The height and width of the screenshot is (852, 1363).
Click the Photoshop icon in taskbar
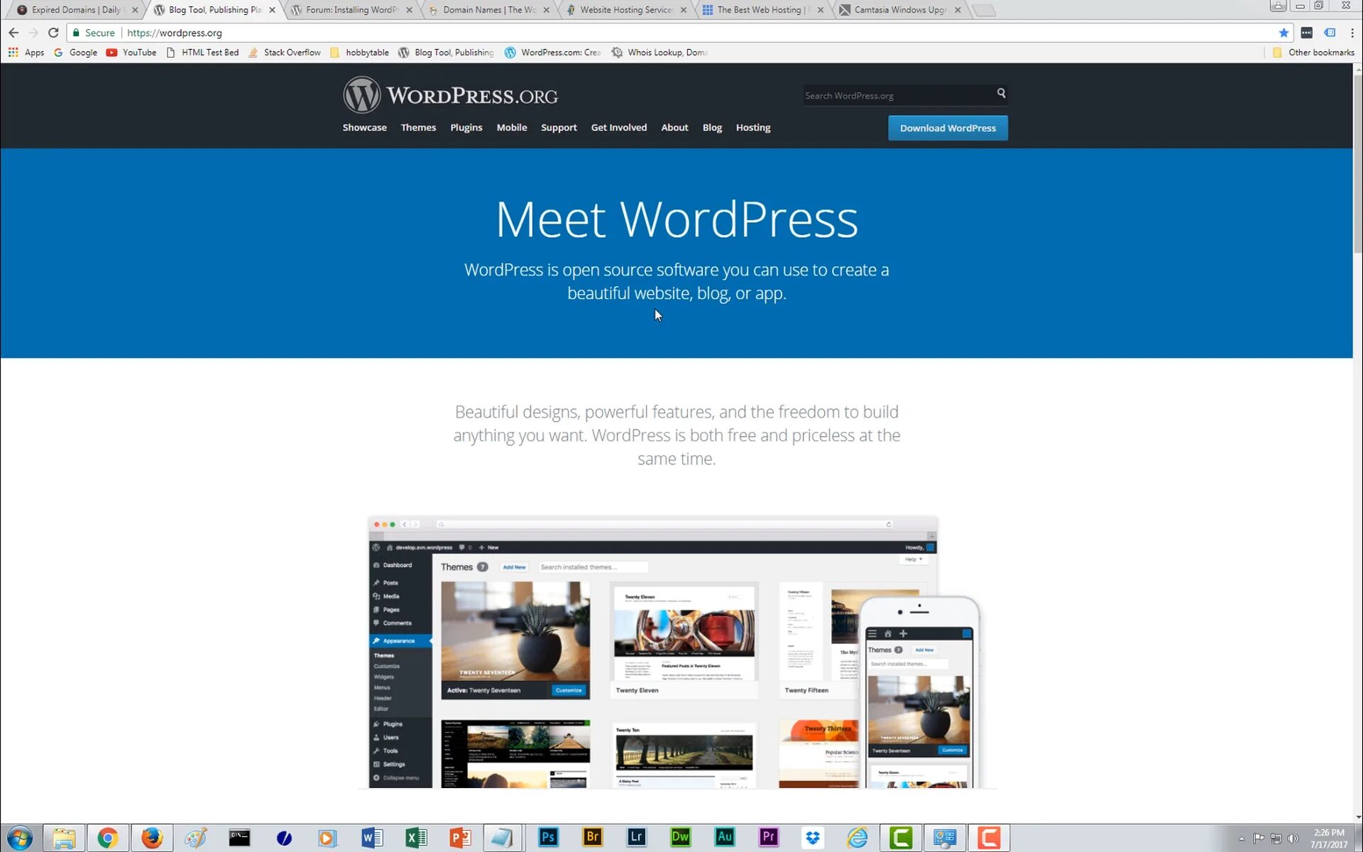547,837
